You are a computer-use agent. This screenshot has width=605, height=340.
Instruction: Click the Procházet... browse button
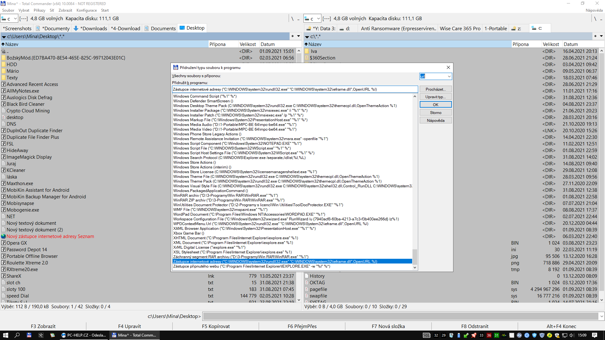point(435,89)
